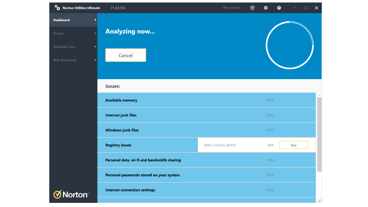Click the HKEY_CLASSES_ROOT registry path text
Screen dimensions: 368x207
[x=220, y=145]
